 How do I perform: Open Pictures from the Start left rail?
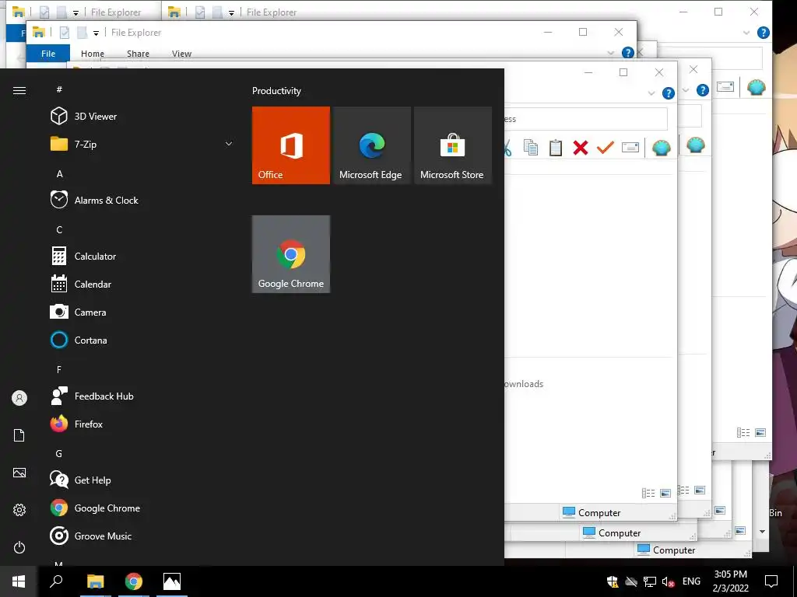point(19,473)
